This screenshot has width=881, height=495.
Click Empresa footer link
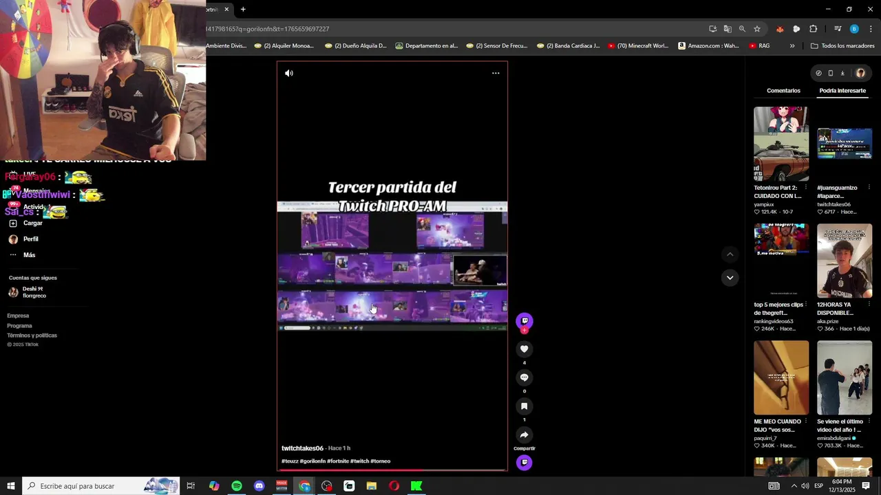(x=18, y=316)
